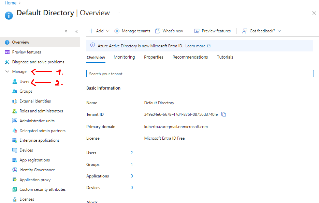Copy the Tenant ID with copy icon

(x=223, y=114)
